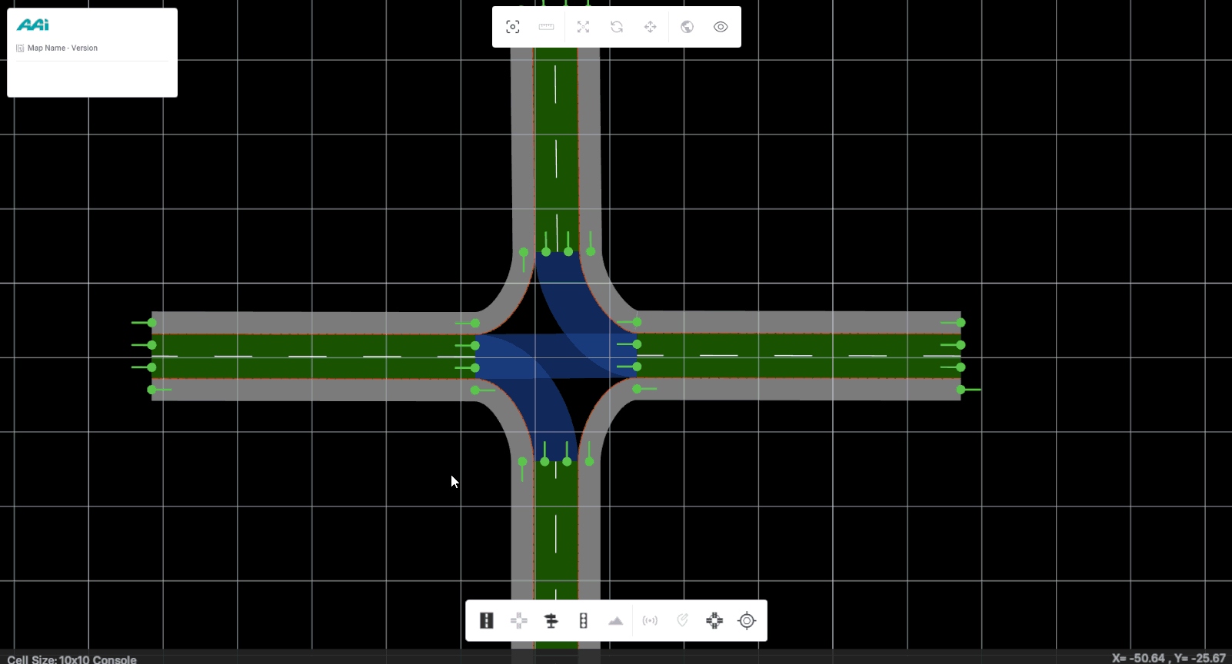Click the AAi logo
1232x664 pixels.
click(x=33, y=25)
